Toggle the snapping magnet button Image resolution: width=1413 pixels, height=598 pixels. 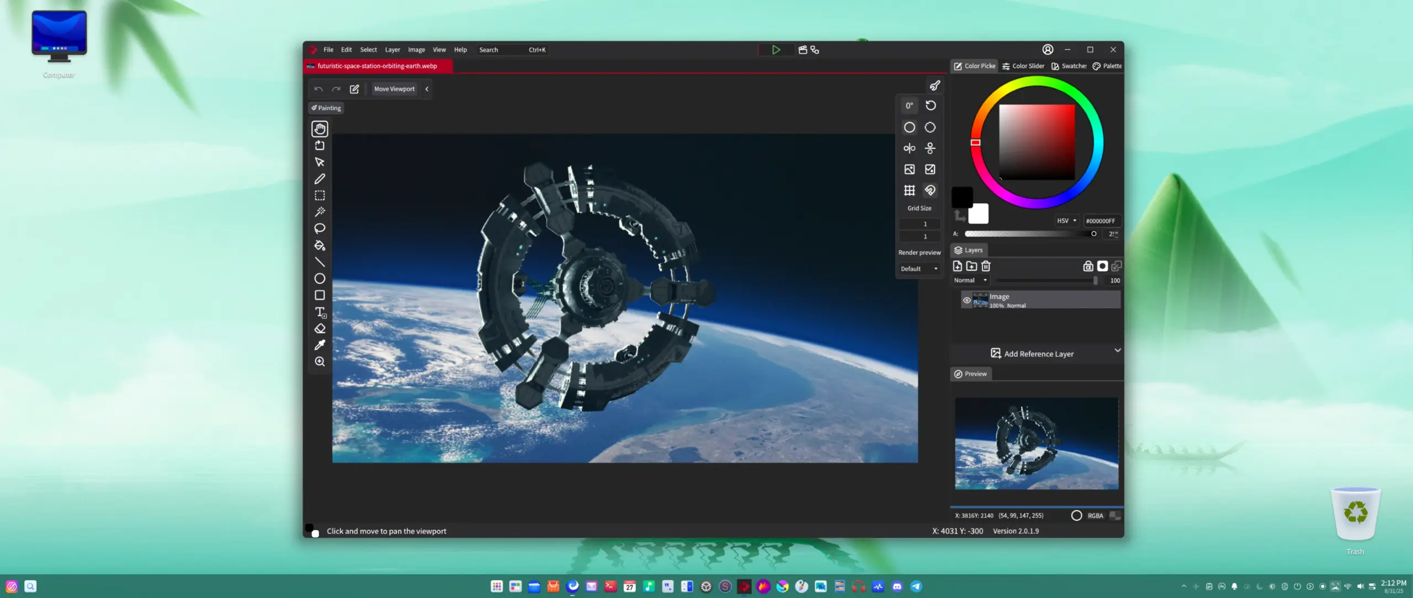click(930, 191)
